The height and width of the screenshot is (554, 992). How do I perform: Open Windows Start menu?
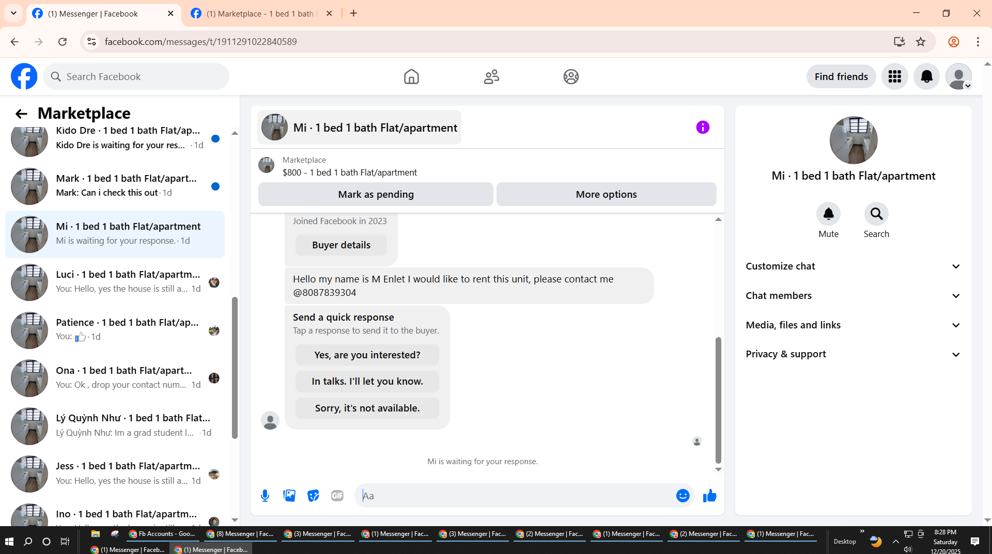pos(9,541)
